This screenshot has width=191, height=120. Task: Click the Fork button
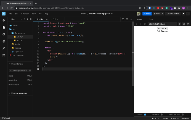click(x=157, y=14)
